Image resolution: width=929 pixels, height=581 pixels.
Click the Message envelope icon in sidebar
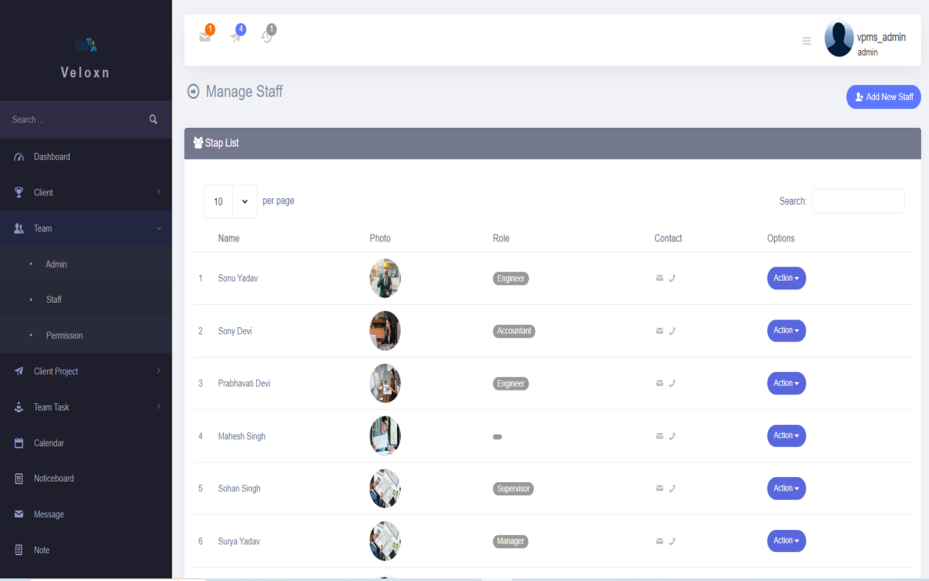(17, 514)
